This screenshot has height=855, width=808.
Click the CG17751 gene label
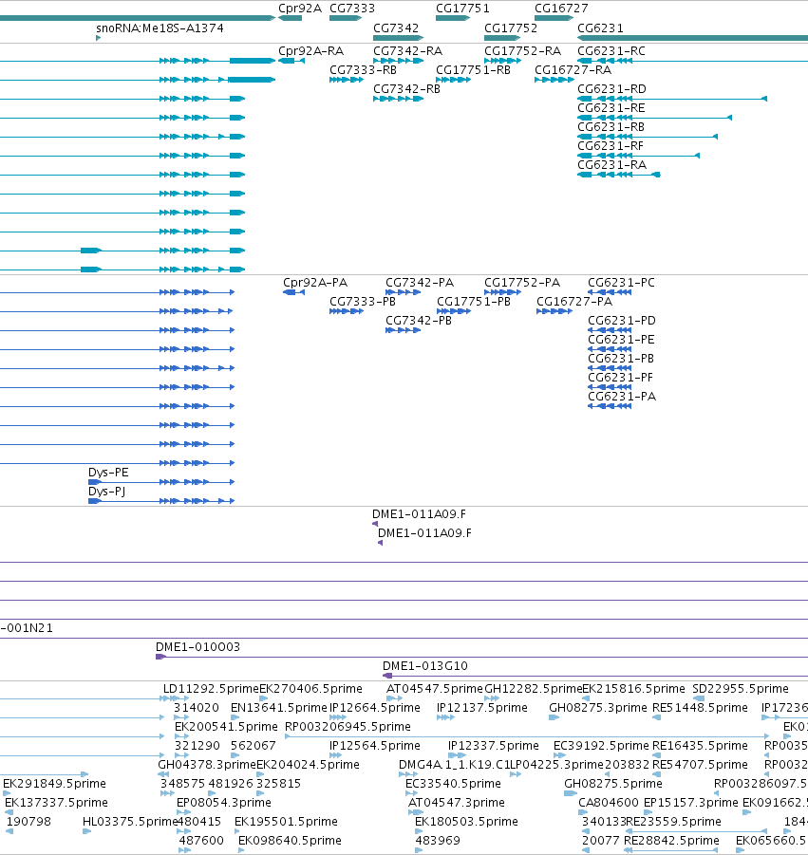click(462, 9)
